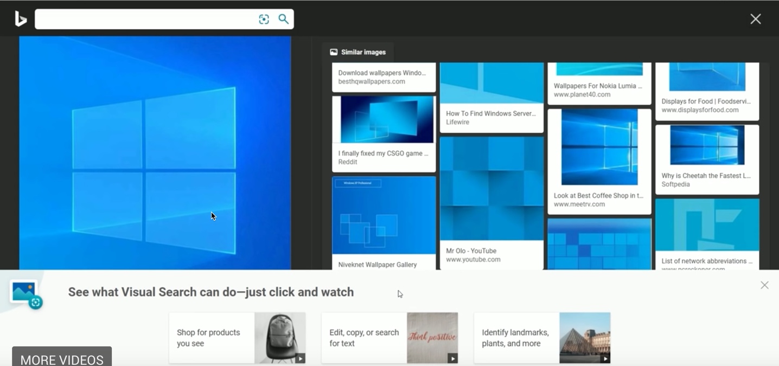779x366 pixels.
Task: Click 'I finally fixed my CSGO game' title
Action: pyautogui.click(x=383, y=153)
